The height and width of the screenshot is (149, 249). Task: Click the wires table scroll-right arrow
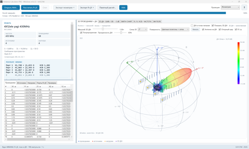click(69, 139)
